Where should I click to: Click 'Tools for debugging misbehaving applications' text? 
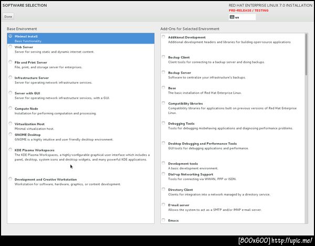[x=230, y=129]
